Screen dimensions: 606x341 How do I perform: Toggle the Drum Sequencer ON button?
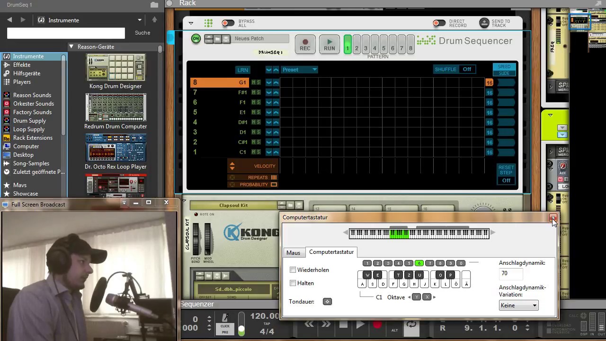click(196, 39)
